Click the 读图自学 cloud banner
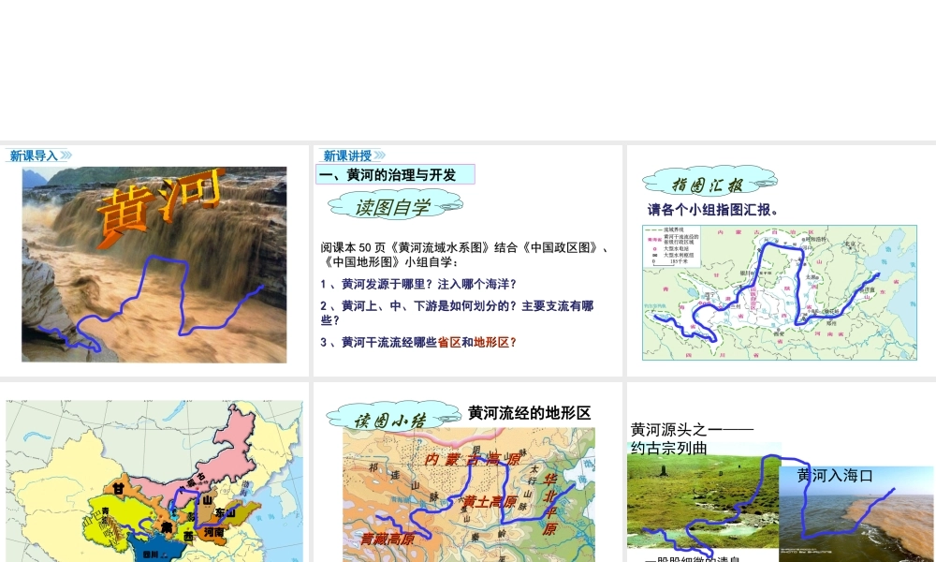Viewport: 936px width, 562px height. [395, 206]
